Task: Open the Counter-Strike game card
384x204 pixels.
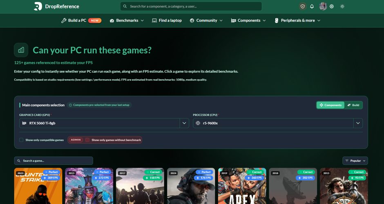Action: [38, 186]
